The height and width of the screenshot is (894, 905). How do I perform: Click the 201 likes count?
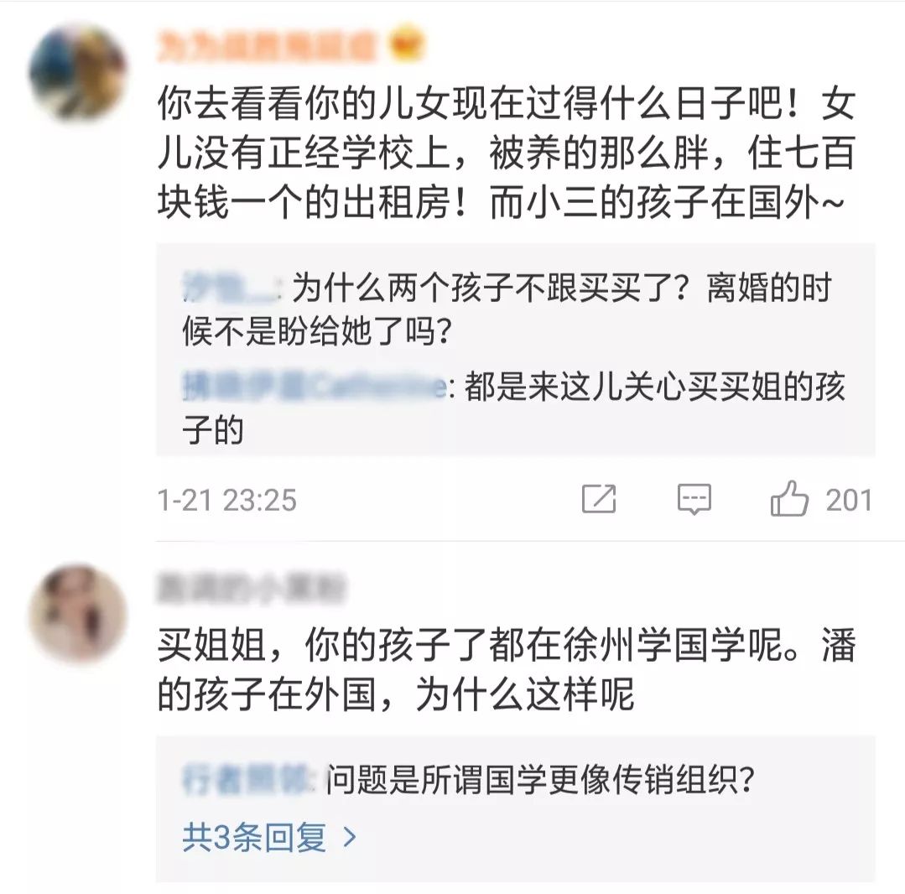[x=848, y=500]
